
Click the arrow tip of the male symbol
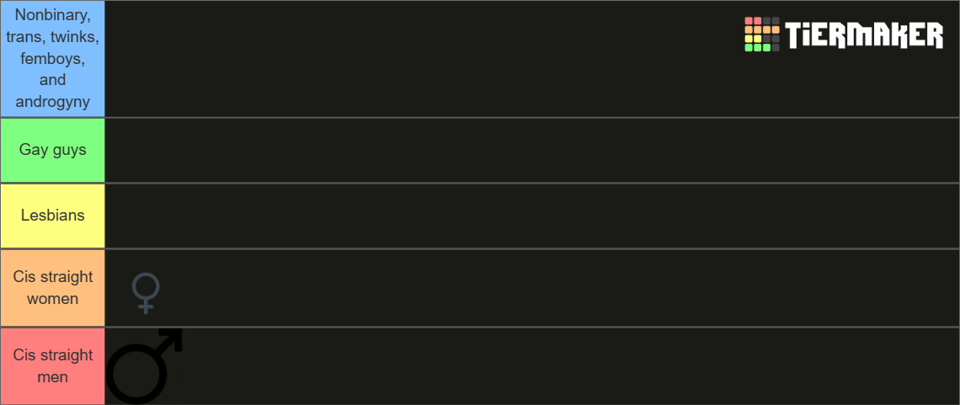tap(175, 335)
